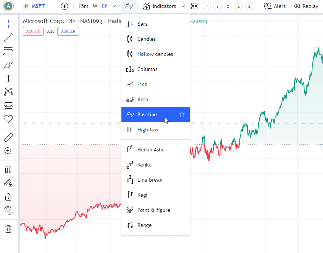Screen dimensions: 323x253
Task: Choose Candles chart type
Action: 155,39
